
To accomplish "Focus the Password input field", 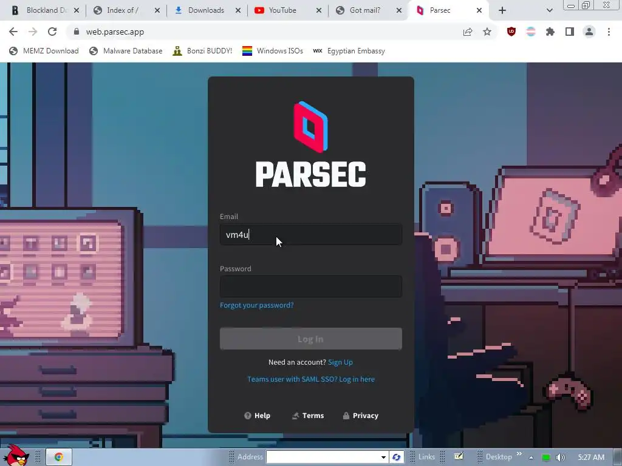I will coord(310,286).
